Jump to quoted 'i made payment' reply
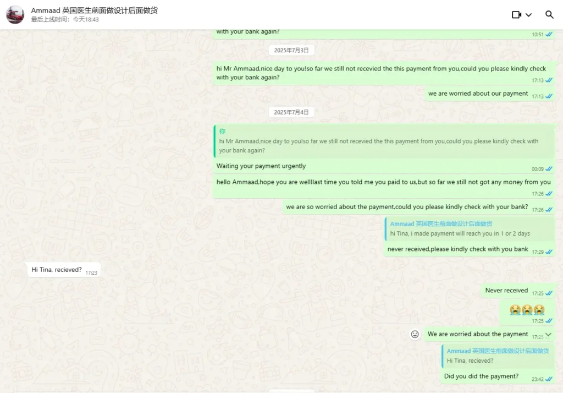The width and height of the screenshot is (563, 393). [x=470, y=228]
